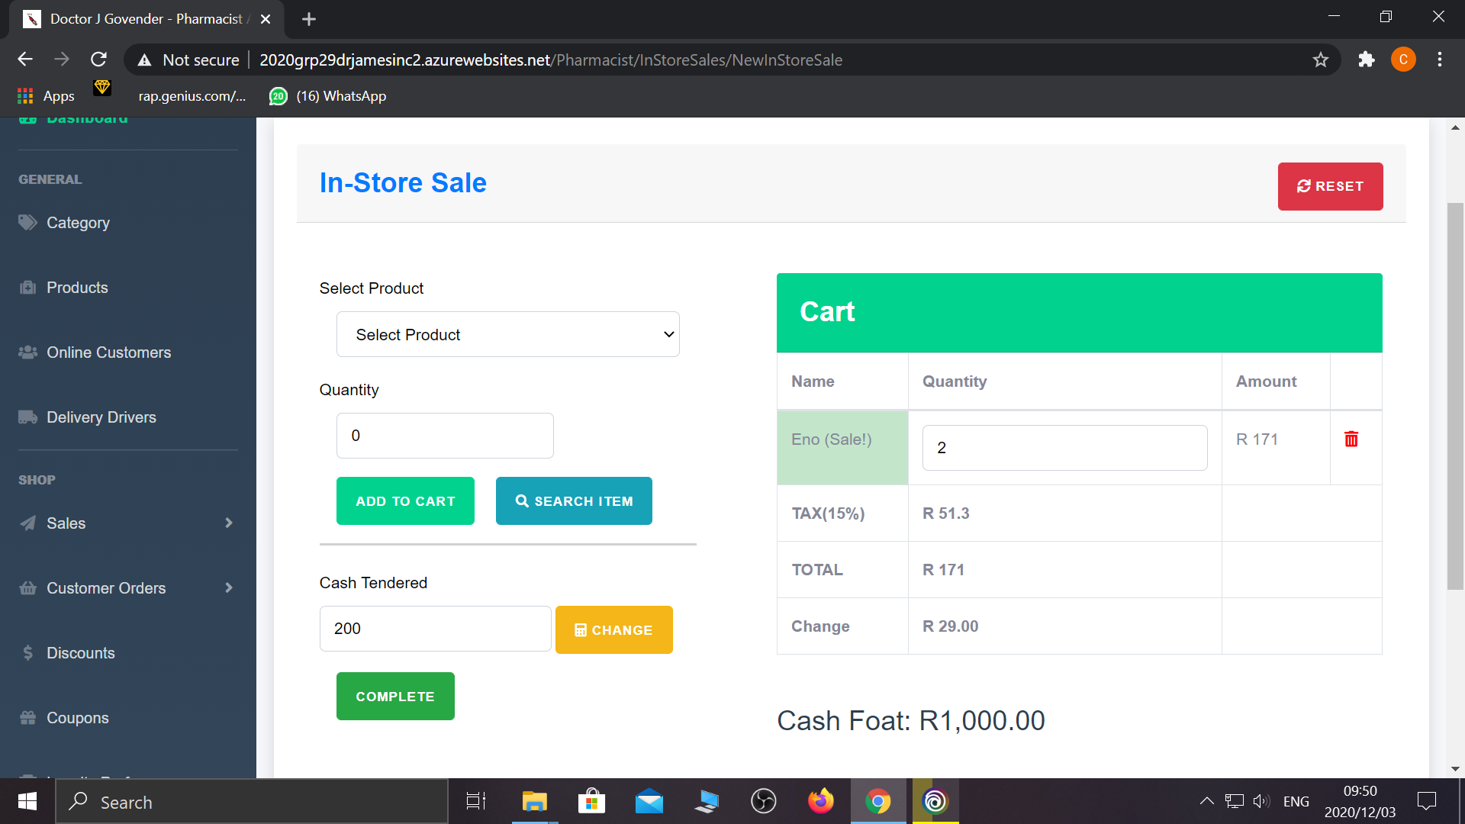The image size is (1465, 824).
Task: Bookmark page with the star icon
Action: 1321,60
